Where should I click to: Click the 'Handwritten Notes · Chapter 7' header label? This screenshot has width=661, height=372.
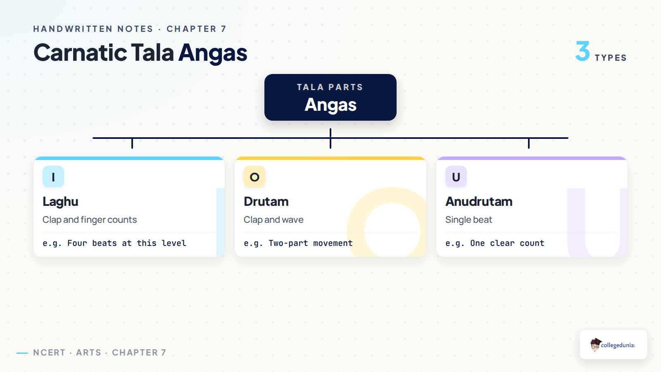pyautogui.click(x=130, y=29)
